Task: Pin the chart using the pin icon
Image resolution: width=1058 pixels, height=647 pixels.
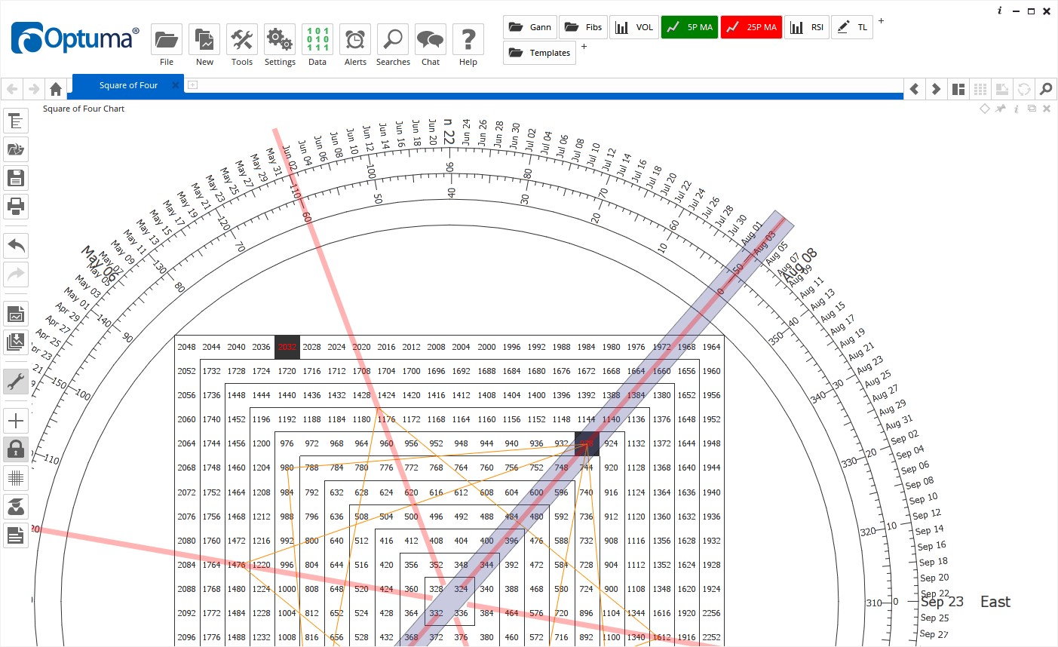Action: [1001, 108]
